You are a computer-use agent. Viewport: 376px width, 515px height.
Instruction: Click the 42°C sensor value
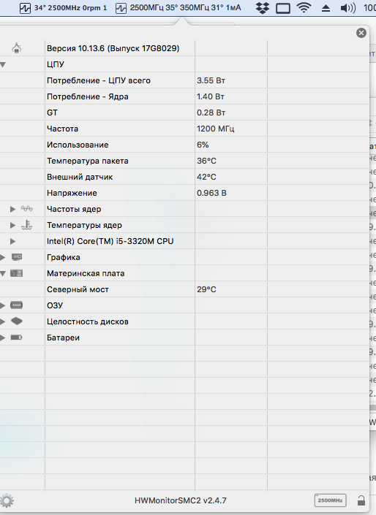point(206,177)
